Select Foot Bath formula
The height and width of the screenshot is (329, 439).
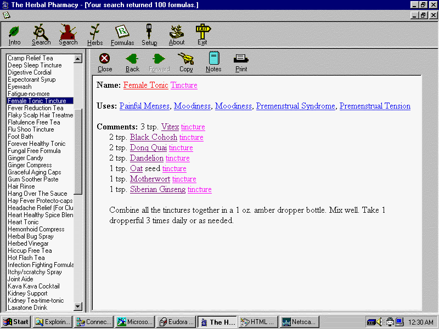click(x=40, y=137)
